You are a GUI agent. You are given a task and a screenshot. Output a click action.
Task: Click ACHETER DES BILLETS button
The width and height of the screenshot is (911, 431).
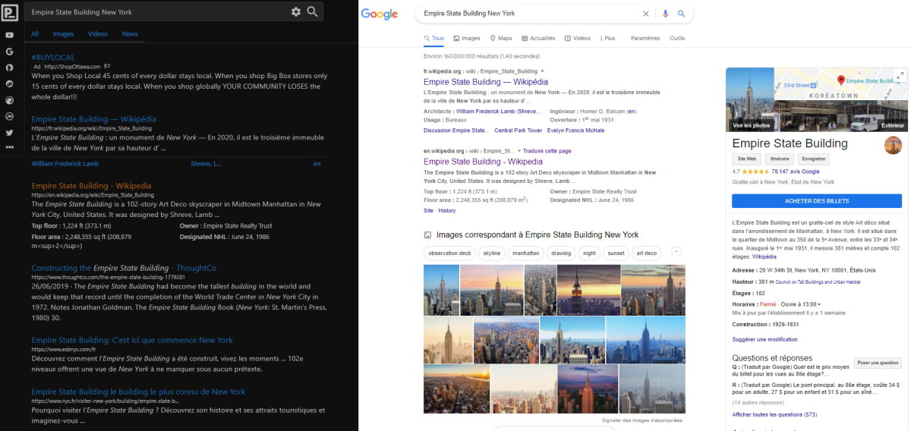(817, 201)
